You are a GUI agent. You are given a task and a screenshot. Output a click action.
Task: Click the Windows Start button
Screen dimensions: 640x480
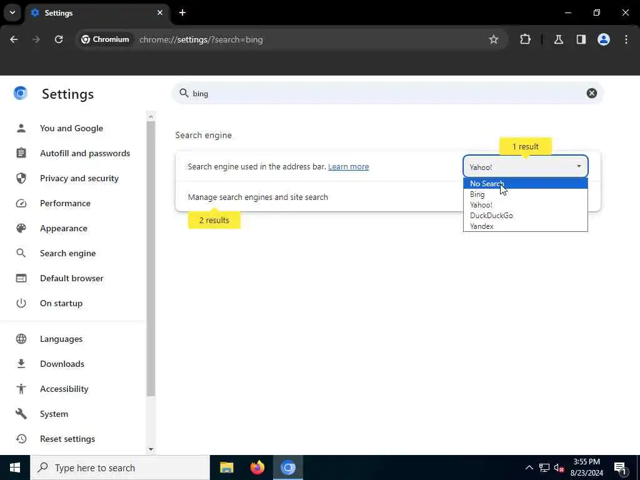click(x=15, y=467)
